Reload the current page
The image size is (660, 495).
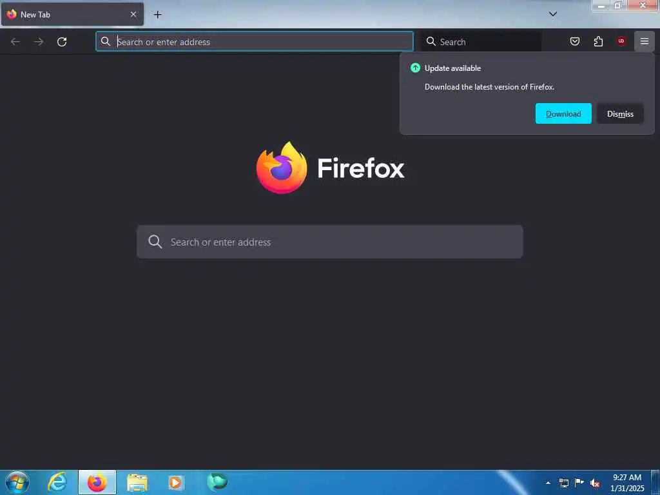pos(62,42)
